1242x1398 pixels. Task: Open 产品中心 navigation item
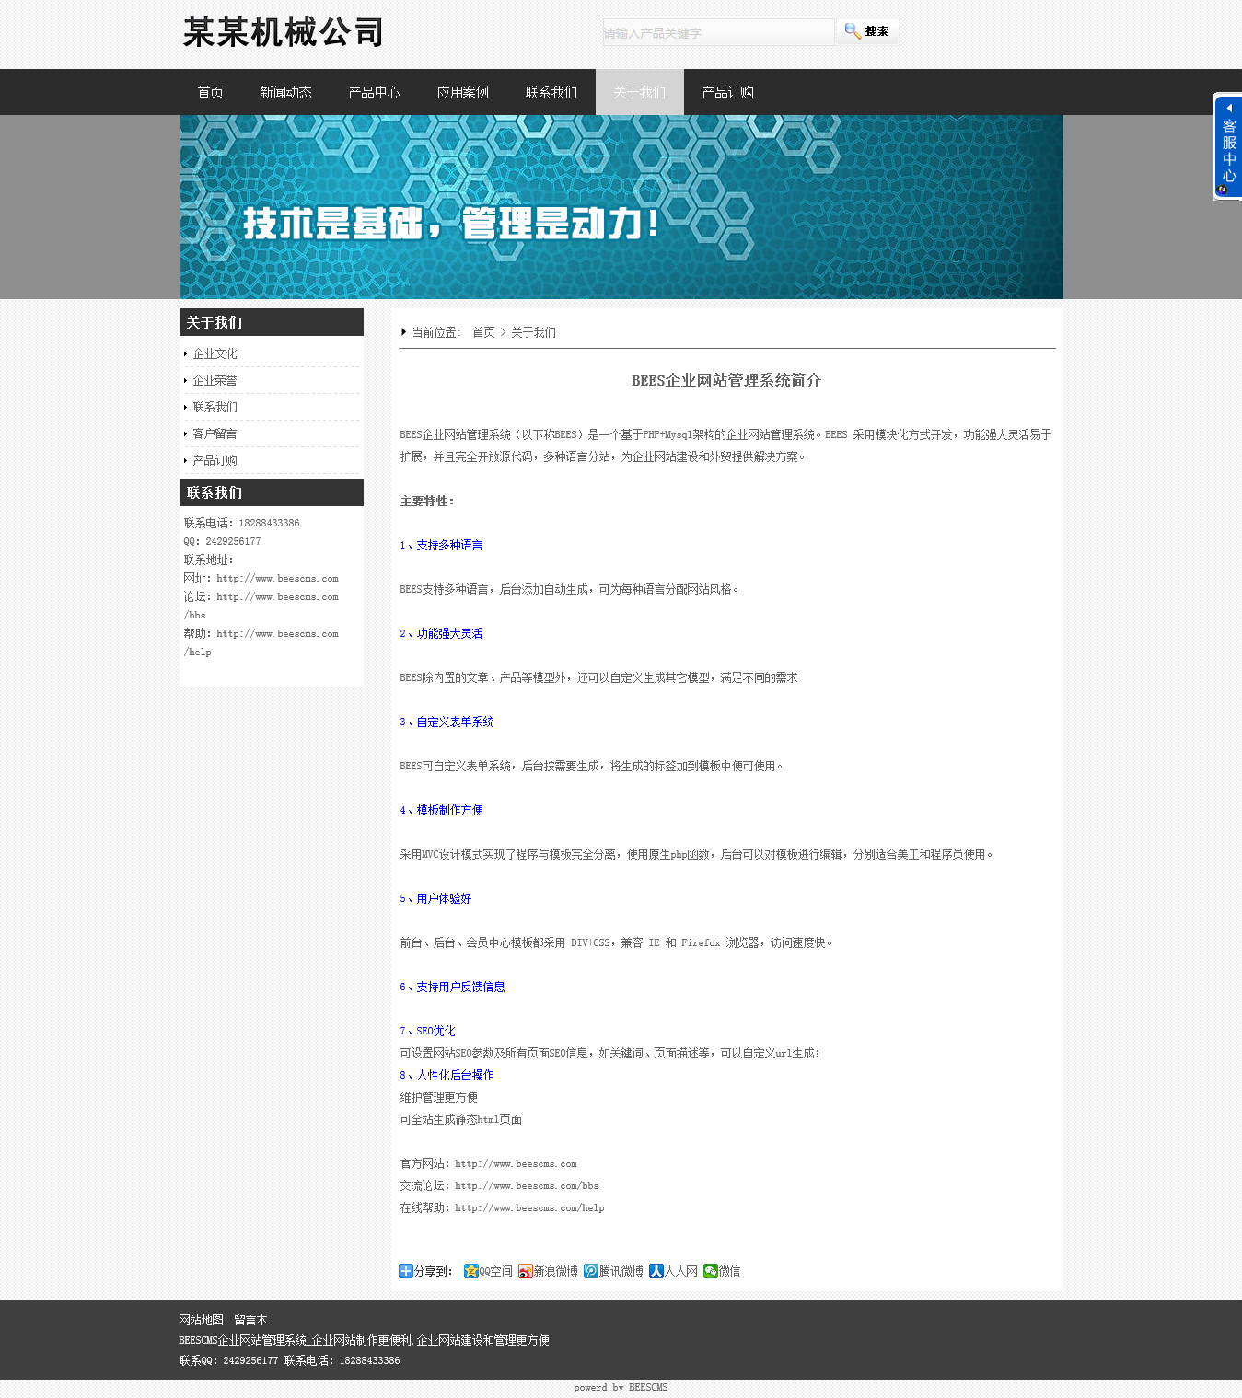[x=375, y=92]
